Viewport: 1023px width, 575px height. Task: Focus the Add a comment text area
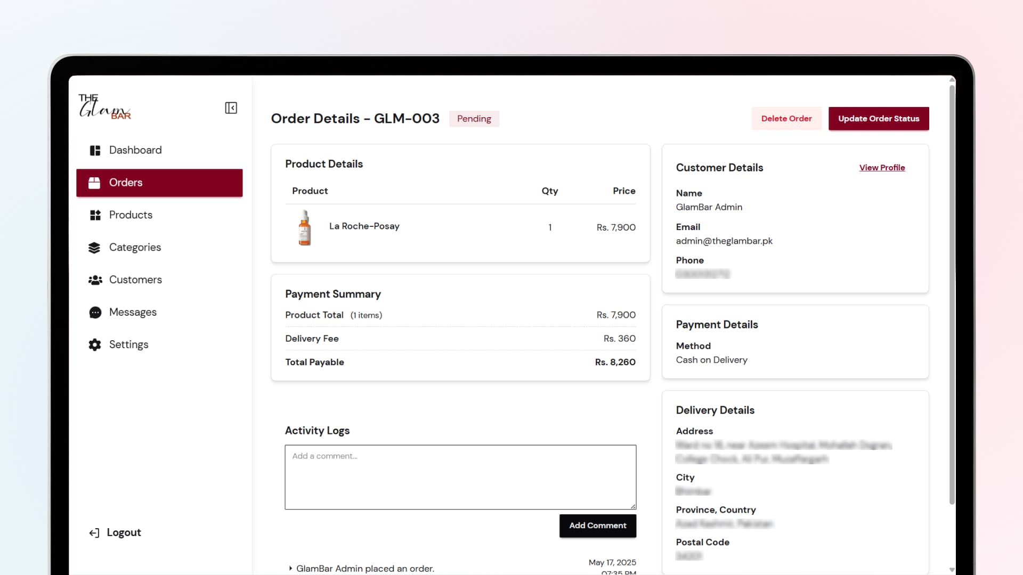click(460, 477)
